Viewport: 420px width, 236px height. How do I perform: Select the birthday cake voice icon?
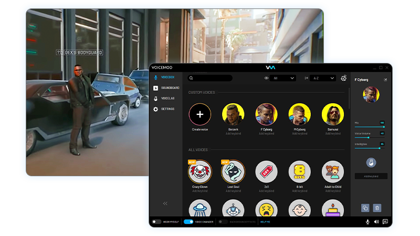coord(333,208)
